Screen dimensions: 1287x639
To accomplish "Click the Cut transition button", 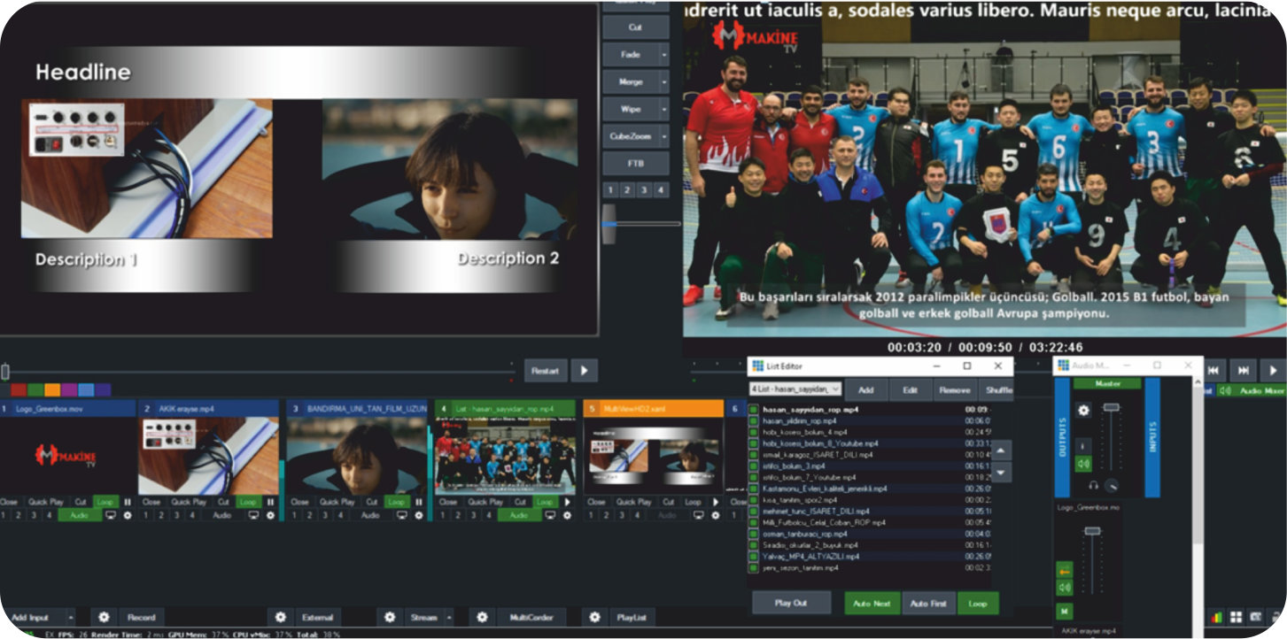I will pos(635,27).
